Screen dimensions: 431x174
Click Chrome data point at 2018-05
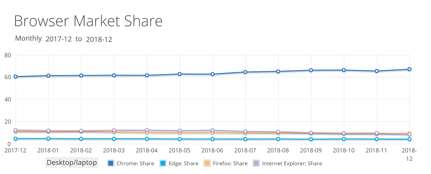point(180,74)
